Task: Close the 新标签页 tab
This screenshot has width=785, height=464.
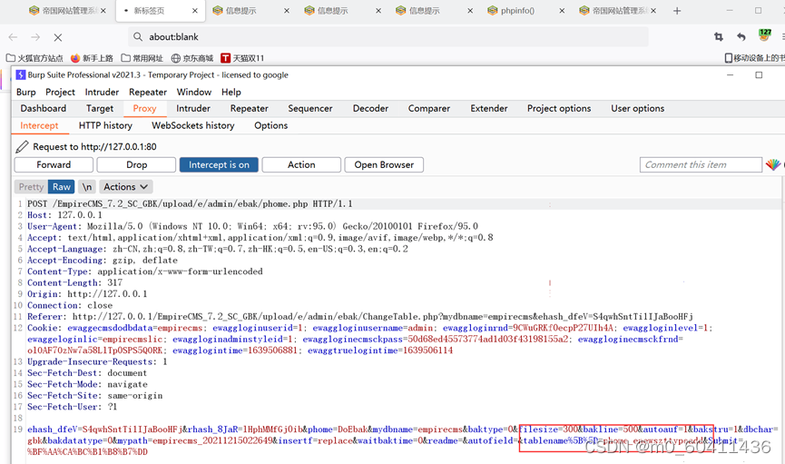Action: point(195,11)
